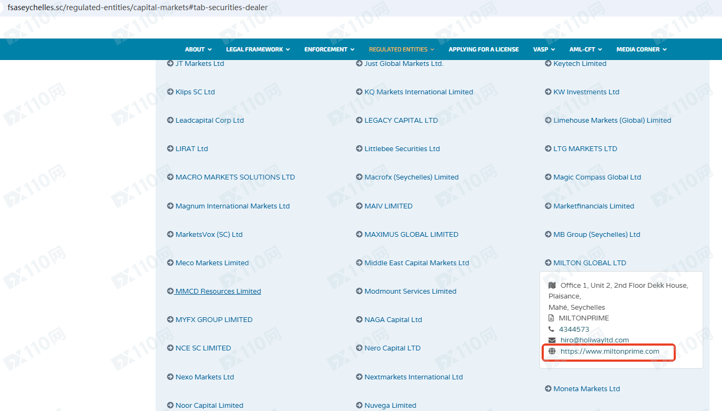This screenshot has height=411, width=722.
Task: Open the MEDIA CORNER dropdown
Action: click(641, 49)
